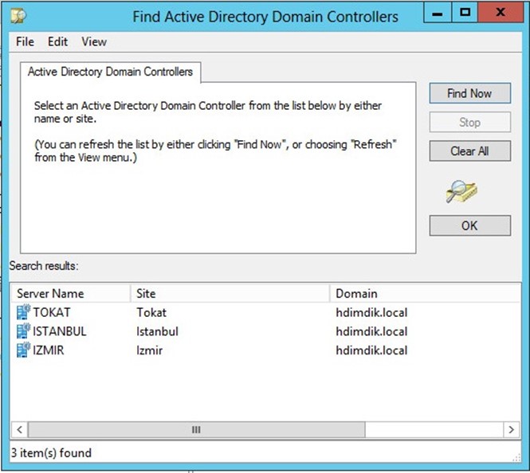Click the horizontal scrollbar thumb
Screen dimensions: 530x473
pyautogui.click(x=197, y=429)
